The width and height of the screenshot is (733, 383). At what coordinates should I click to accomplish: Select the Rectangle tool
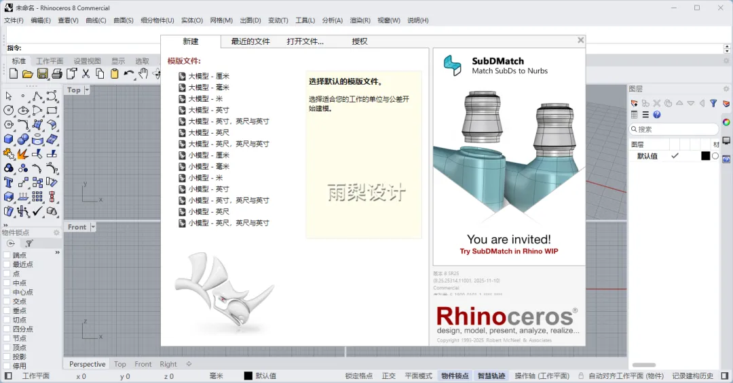pos(52,110)
